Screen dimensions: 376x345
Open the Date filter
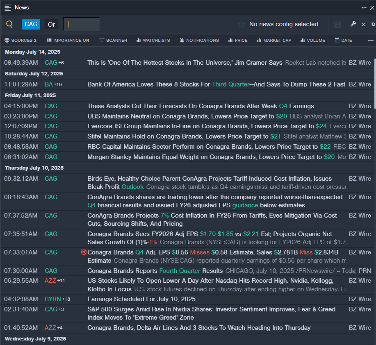(343, 40)
